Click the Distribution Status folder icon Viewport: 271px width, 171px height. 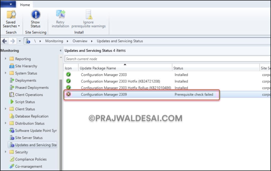click(12, 123)
